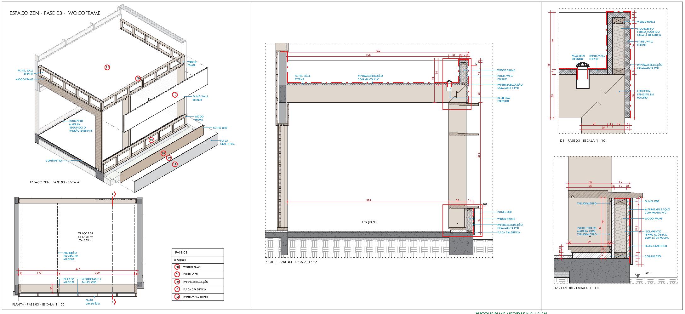Click the caption "D1 - FASE 03 - ESCALA 1 : 10"

pos(582,141)
